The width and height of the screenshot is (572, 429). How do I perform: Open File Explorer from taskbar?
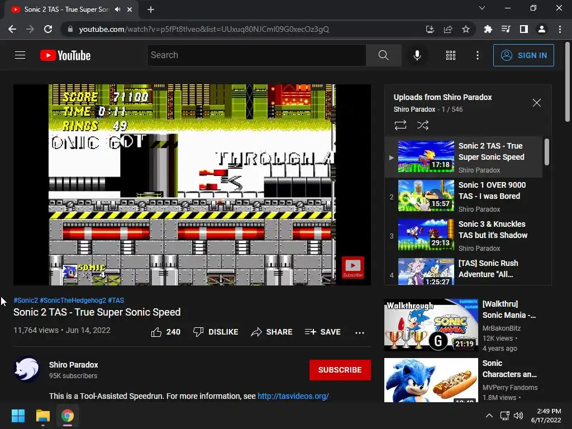[42, 416]
